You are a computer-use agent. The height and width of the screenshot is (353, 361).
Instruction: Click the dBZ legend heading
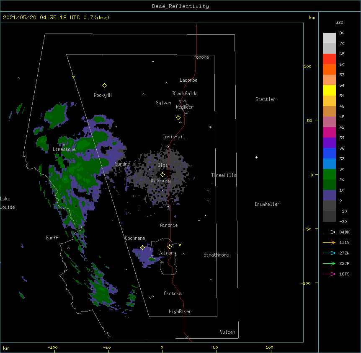coord(339,22)
